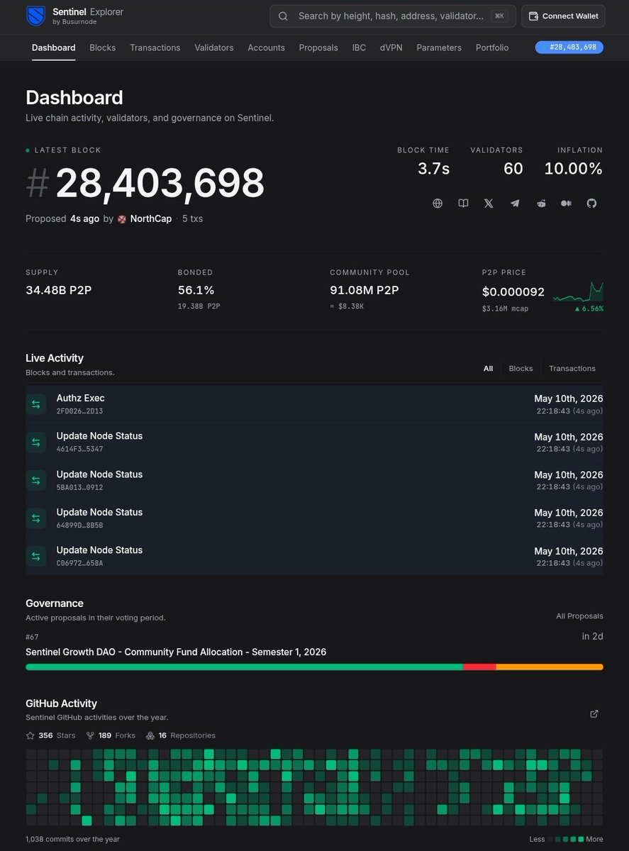Click hash 64899D…8B5B

click(x=79, y=525)
